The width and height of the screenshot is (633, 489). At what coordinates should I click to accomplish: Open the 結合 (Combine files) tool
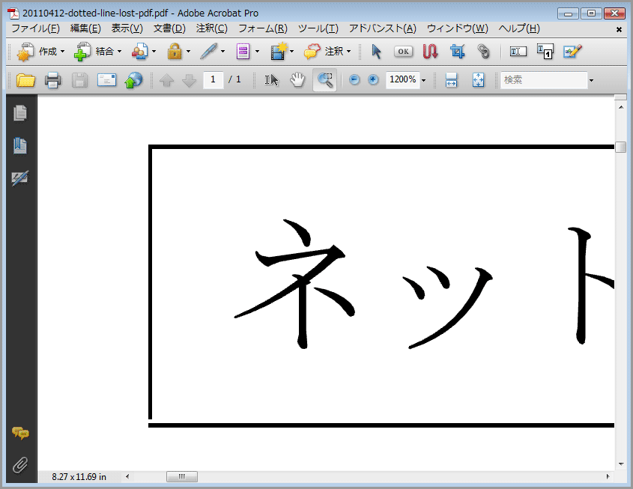point(94,52)
